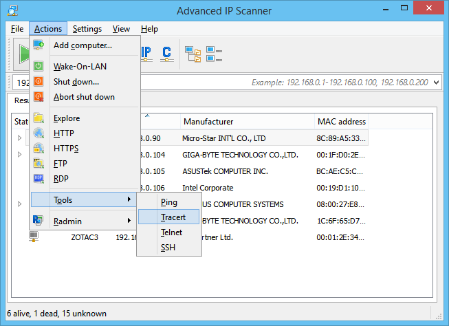Click the FTP icon in the menu
The height and width of the screenshot is (326, 449).
click(39, 164)
